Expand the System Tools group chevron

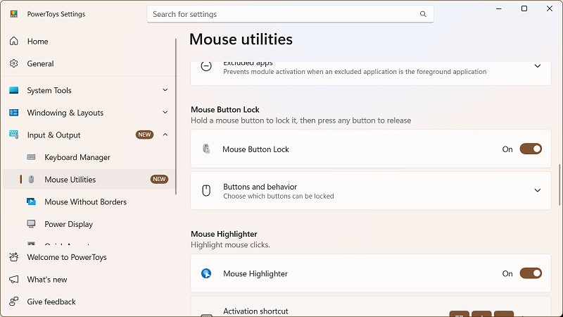[165, 90]
